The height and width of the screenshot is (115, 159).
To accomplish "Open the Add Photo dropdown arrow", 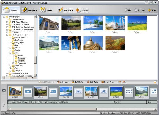I will pos(53,82).
